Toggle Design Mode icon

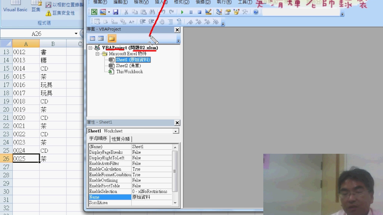pos(208,12)
